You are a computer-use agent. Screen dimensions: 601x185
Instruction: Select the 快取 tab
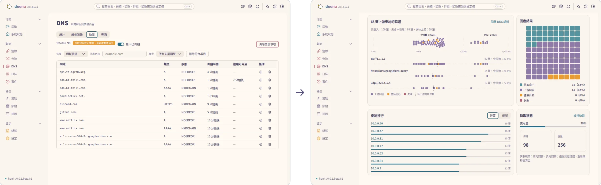coord(92,35)
